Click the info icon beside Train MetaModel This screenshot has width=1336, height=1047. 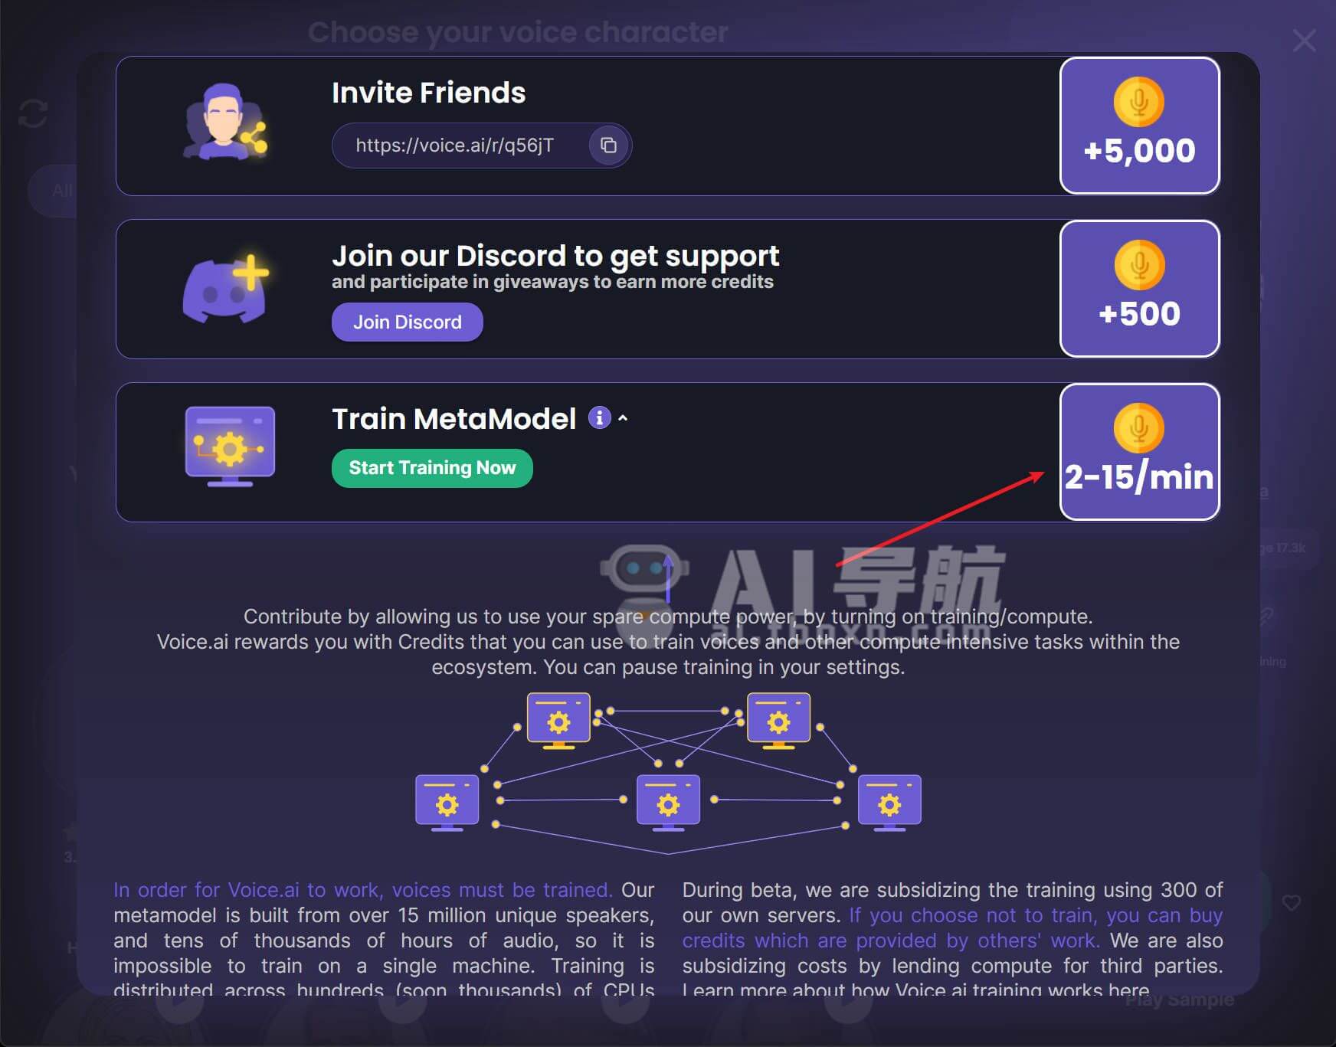tap(599, 417)
